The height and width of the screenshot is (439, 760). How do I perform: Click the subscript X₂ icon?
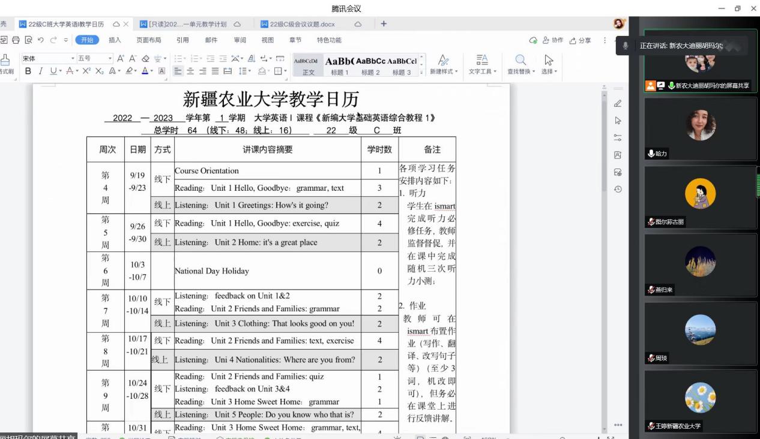tap(99, 71)
